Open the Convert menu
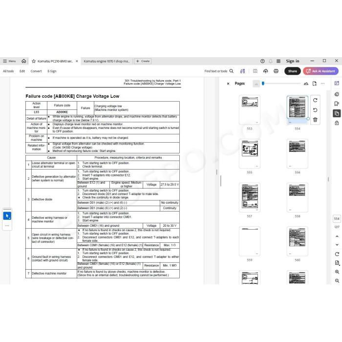 (36, 71)
